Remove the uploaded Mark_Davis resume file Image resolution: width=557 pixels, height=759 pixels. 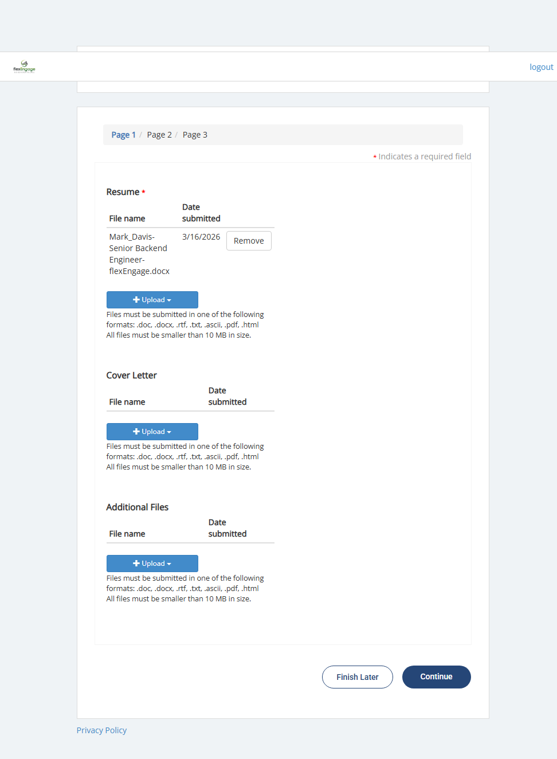(x=249, y=241)
